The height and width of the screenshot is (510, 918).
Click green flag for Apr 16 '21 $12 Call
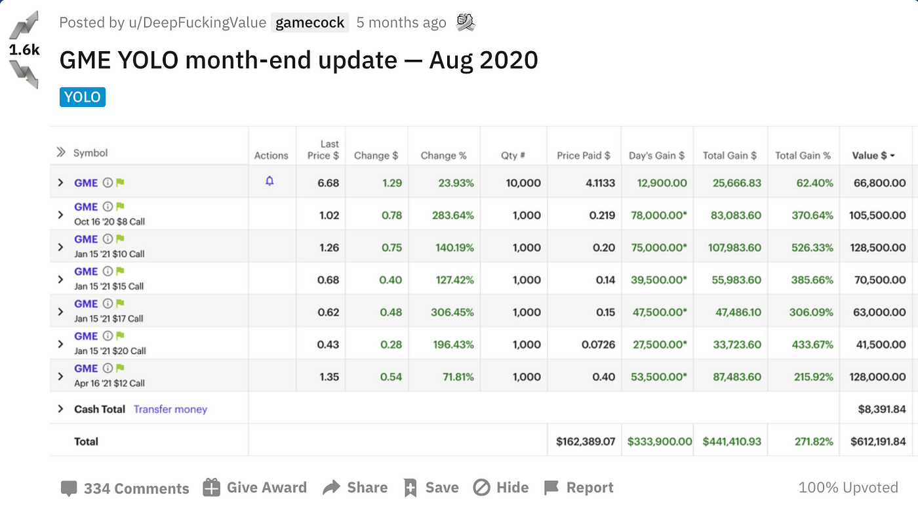(120, 368)
